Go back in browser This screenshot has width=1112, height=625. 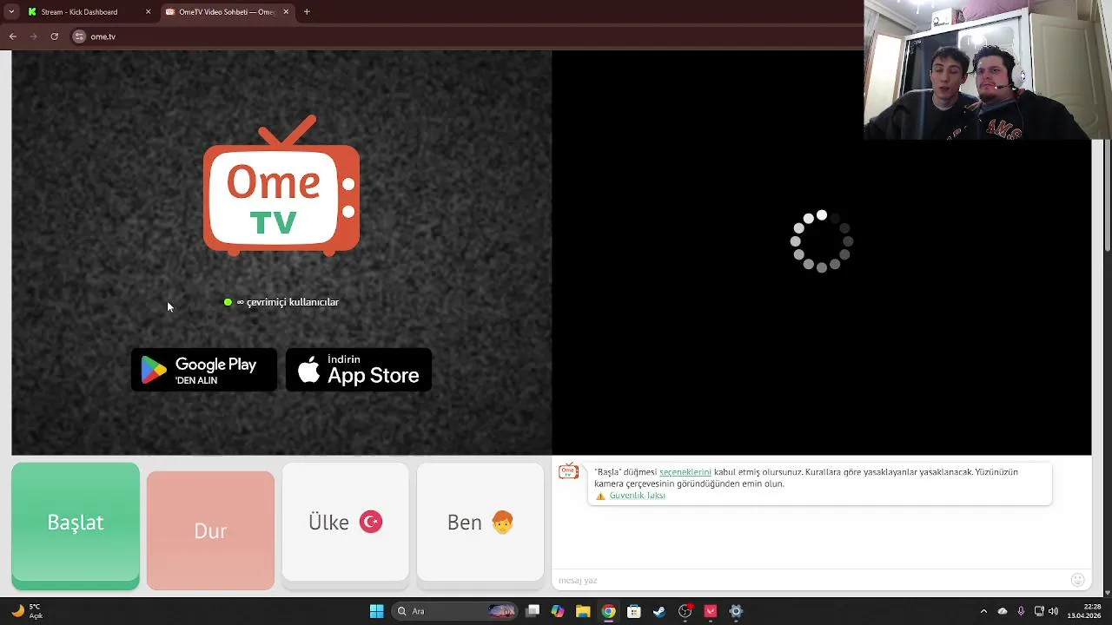13,36
